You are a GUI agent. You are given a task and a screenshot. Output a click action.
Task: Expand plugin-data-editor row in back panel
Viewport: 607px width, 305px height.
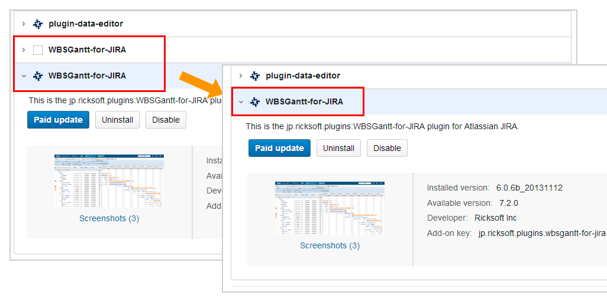point(24,24)
